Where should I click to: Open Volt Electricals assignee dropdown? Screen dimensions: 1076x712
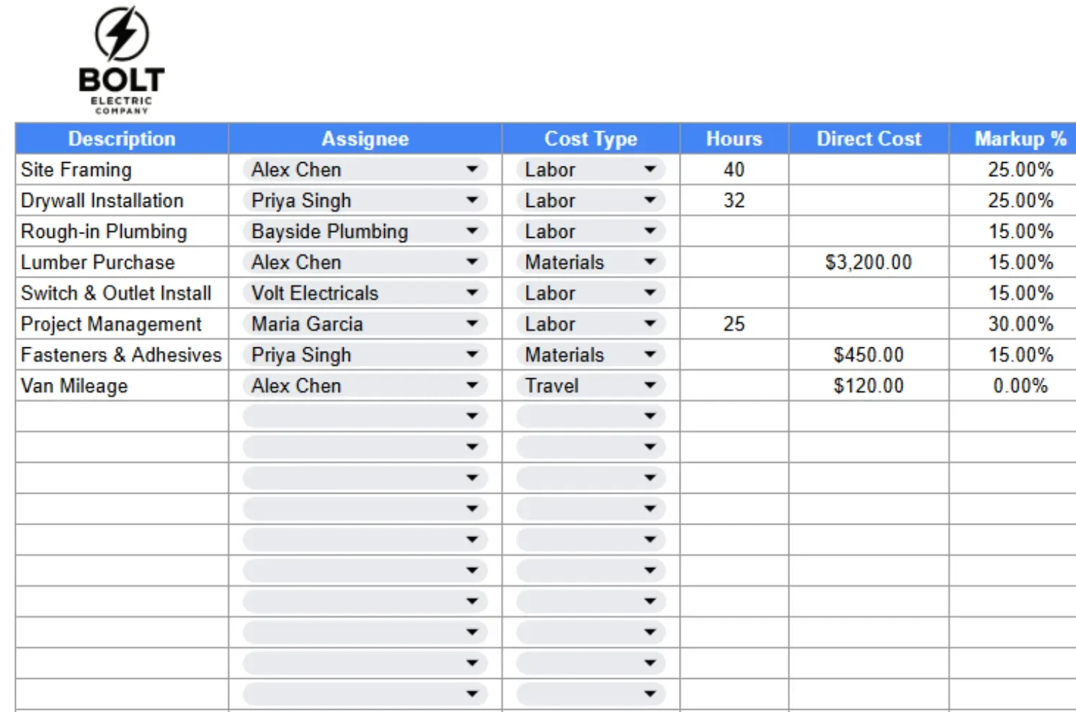[472, 293]
